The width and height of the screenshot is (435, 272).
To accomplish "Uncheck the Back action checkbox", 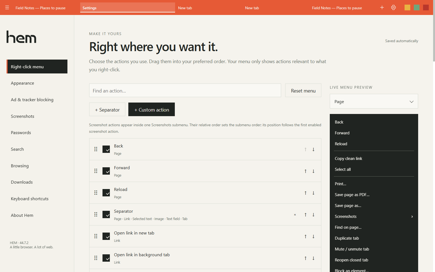I will 106,149.
